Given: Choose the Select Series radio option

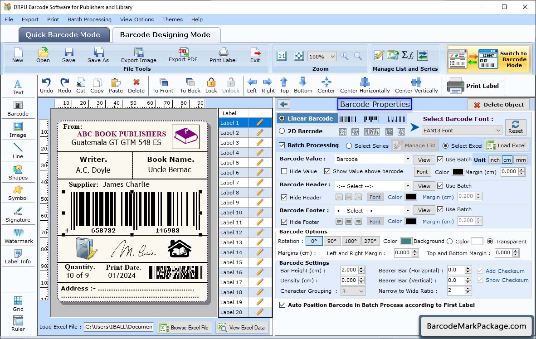Looking at the screenshot, I should click(x=349, y=145).
